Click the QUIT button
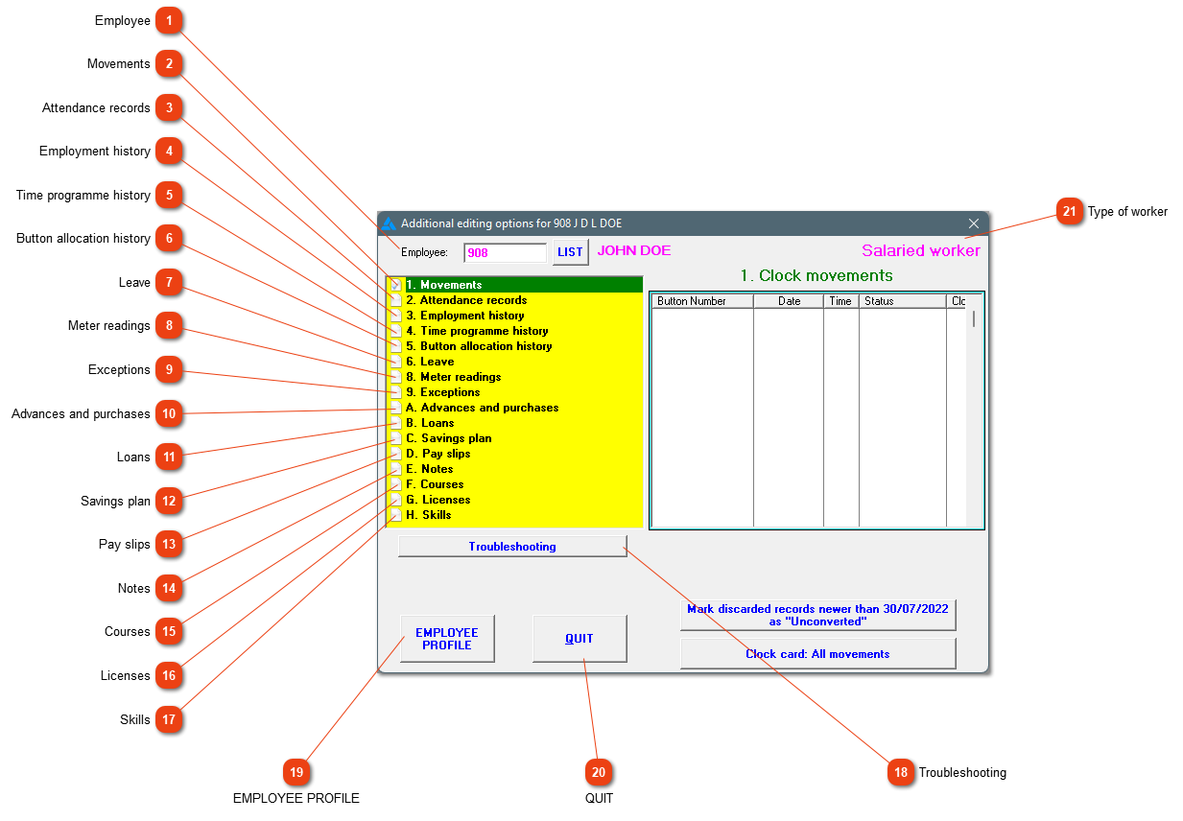The height and width of the screenshot is (821, 1183). tap(580, 639)
